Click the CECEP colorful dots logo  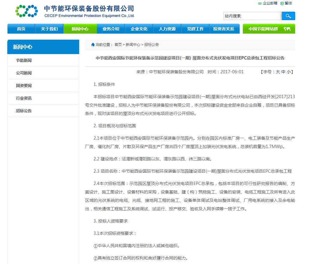(27, 11)
